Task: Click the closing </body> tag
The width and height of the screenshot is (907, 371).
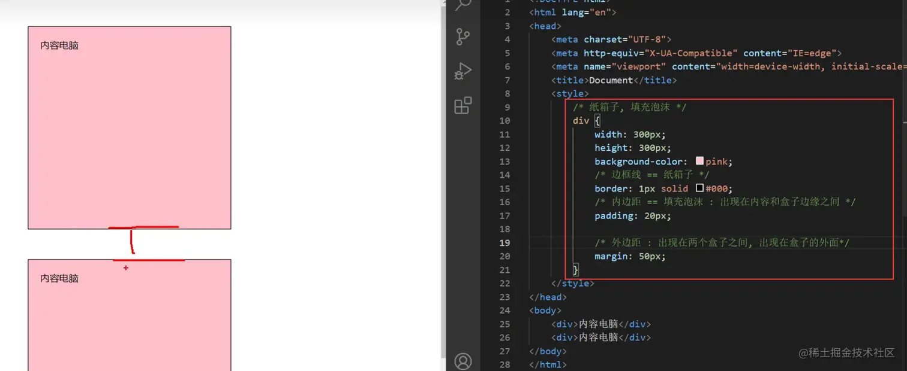Action: point(548,351)
